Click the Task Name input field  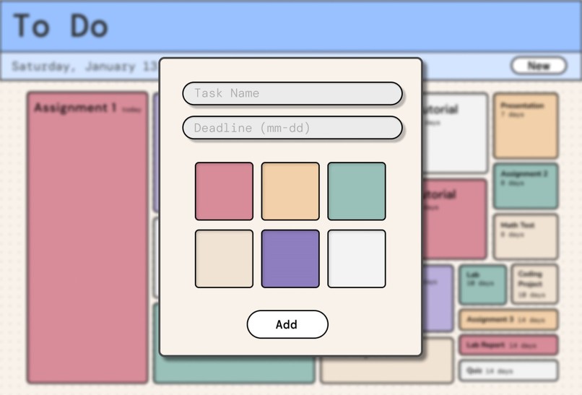point(292,94)
